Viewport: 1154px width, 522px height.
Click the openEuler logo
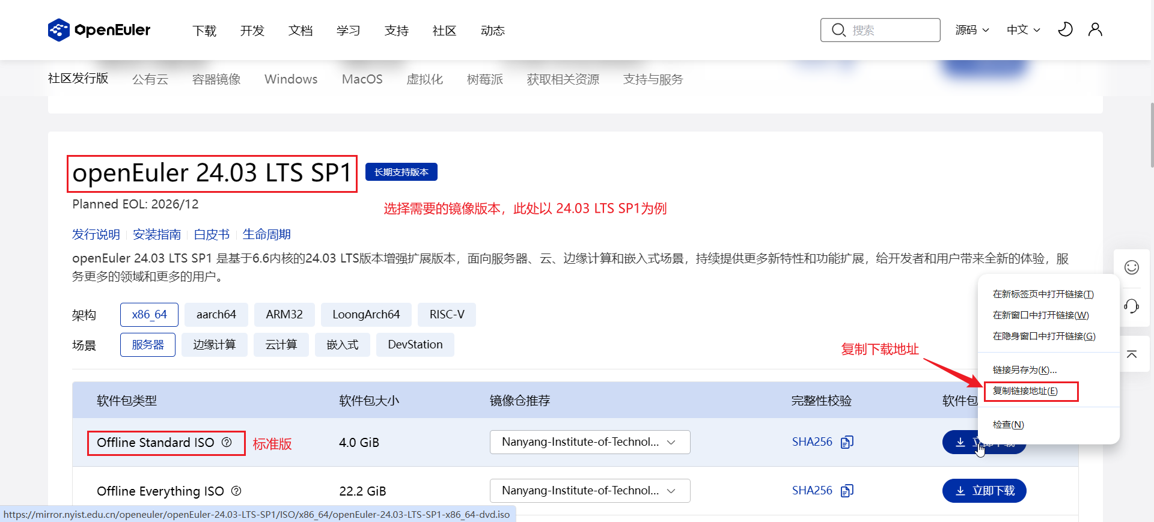pos(99,30)
